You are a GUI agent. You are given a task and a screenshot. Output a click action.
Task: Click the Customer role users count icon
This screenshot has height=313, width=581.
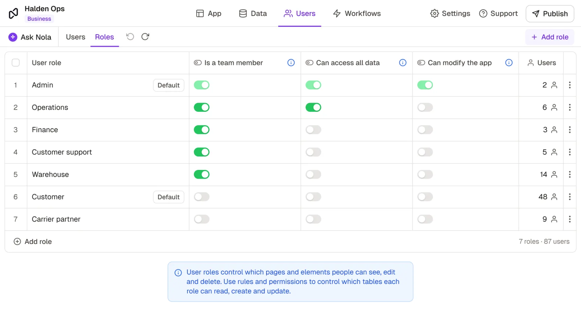554,197
